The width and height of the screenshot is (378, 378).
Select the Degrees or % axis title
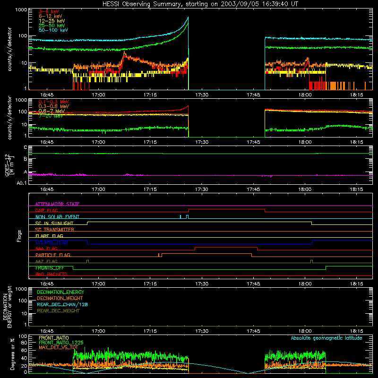pos(12,354)
